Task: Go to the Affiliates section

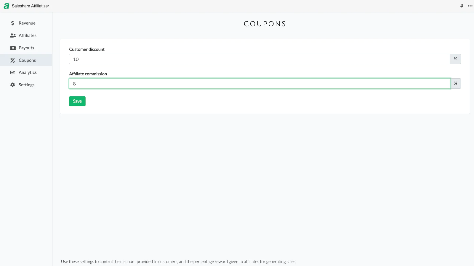Action: 28,35
